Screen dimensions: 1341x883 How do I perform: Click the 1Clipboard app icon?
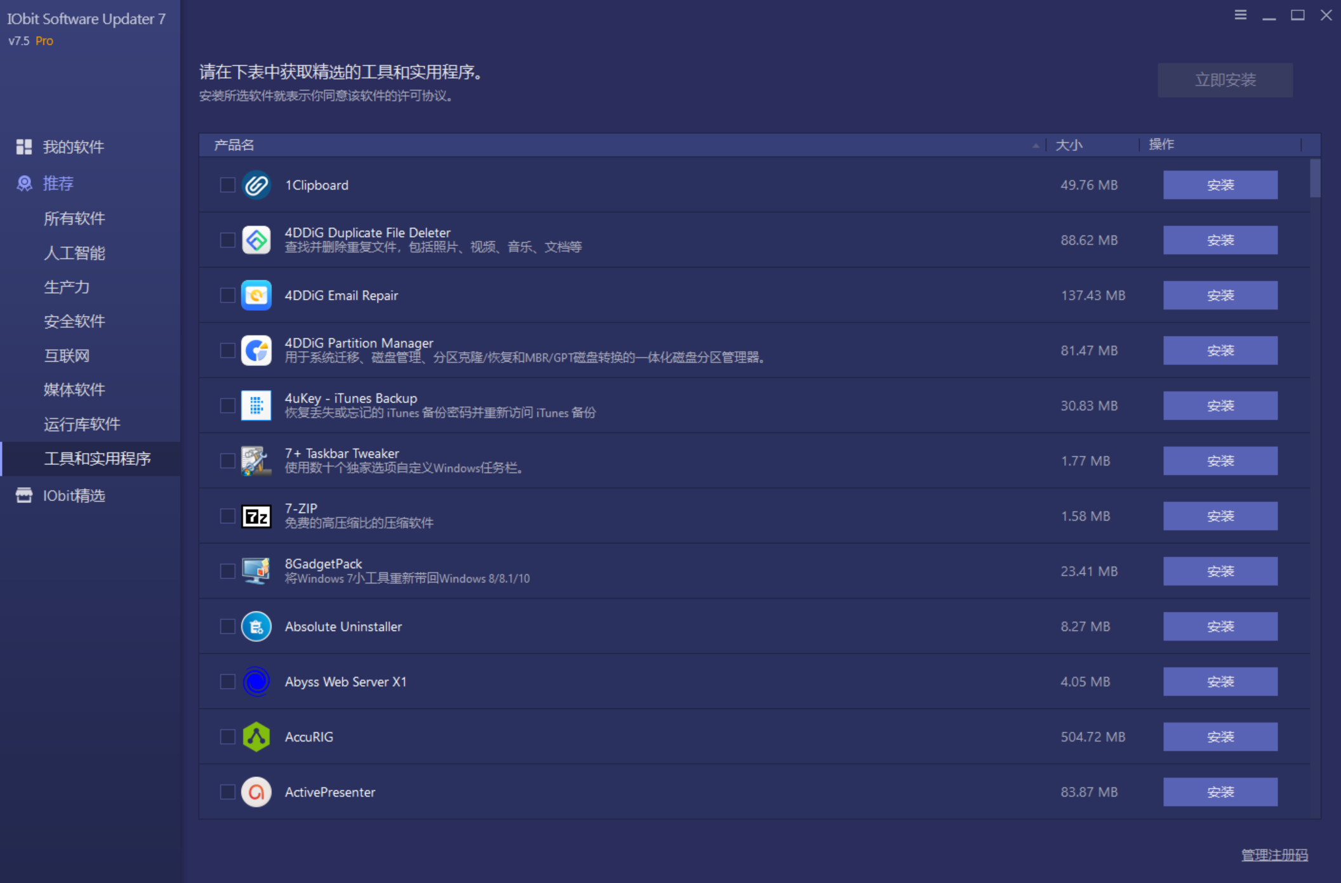tap(256, 185)
